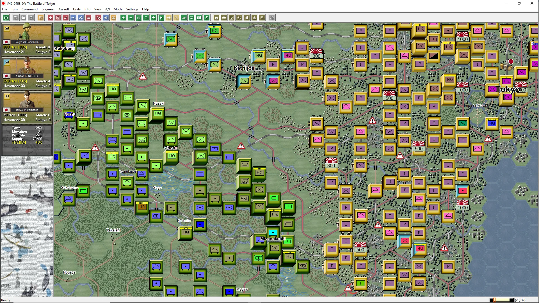The image size is (539, 303).
Task: Click the bright green I unit counter
Action: 360,283
